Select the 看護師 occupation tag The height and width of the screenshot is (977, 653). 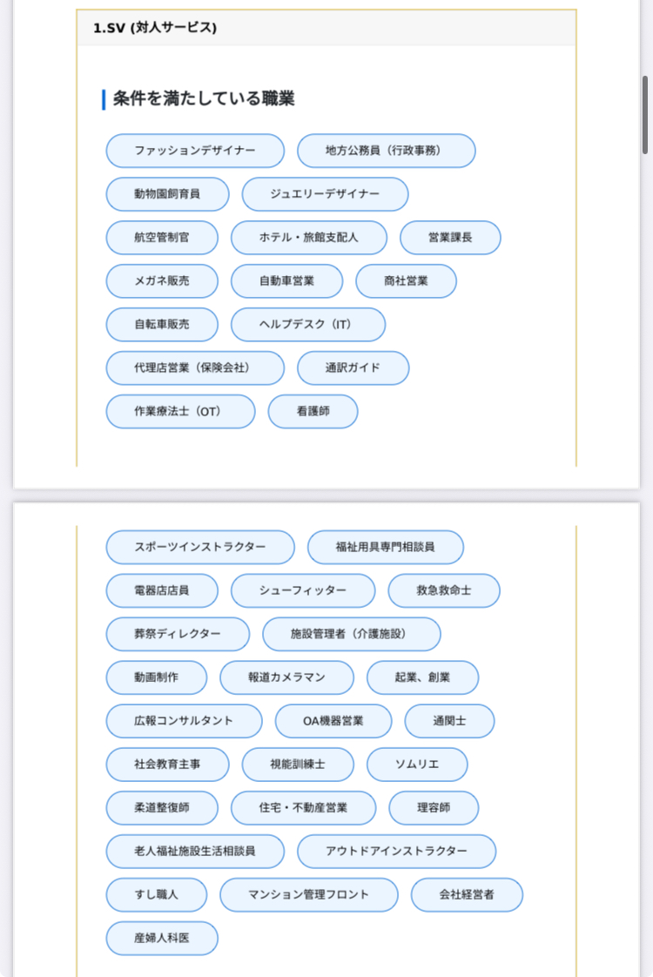313,412
